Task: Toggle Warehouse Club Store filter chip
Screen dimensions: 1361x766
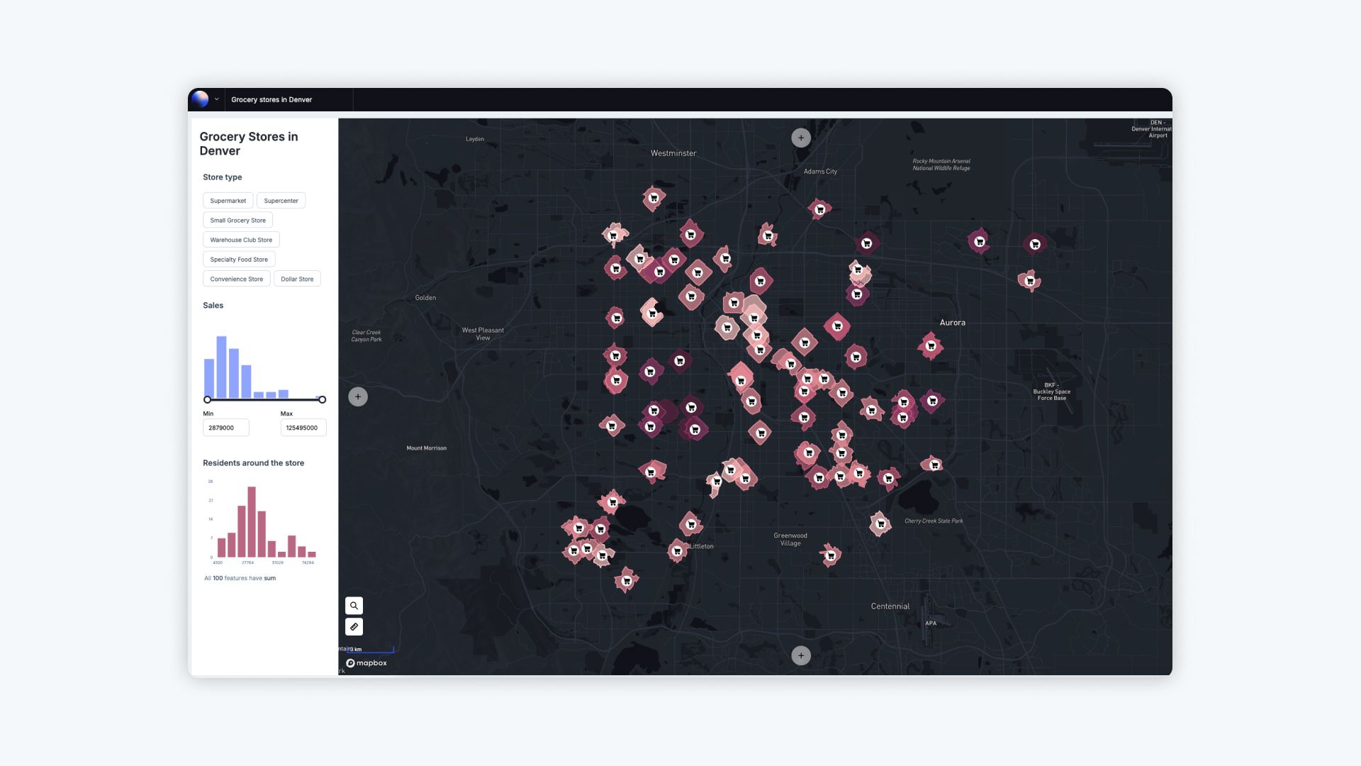Action: (x=241, y=240)
